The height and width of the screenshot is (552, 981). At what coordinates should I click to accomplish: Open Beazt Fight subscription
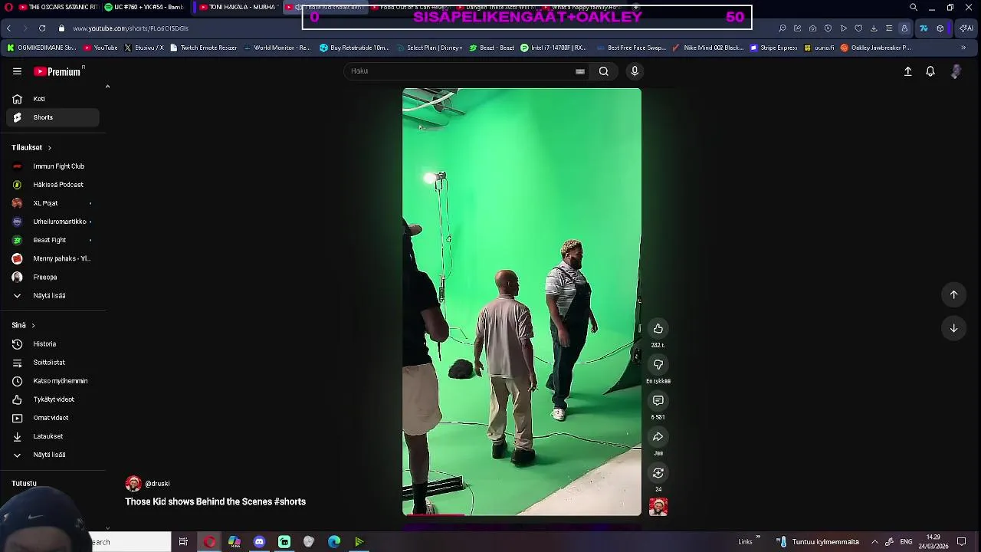[53, 240]
